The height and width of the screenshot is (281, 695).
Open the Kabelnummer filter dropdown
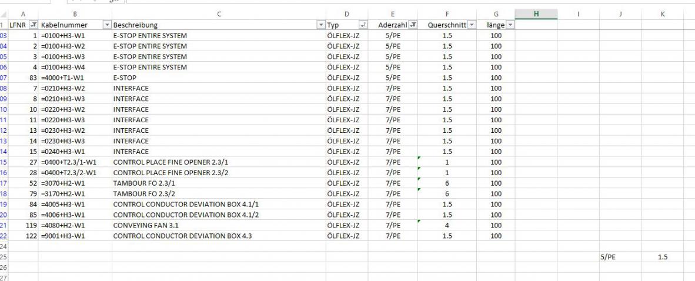107,25
